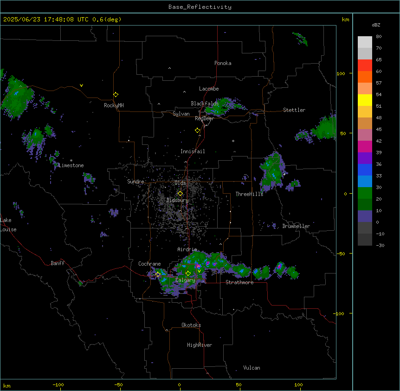Click the yellow V marker northwest of RockyMH
The height and width of the screenshot is (391, 400).
pyautogui.click(x=81, y=85)
